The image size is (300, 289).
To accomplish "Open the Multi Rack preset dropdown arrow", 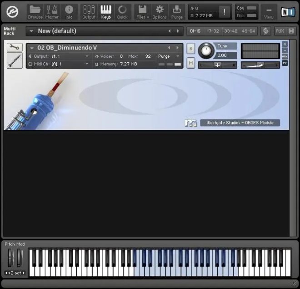I will tap(31, 31).
